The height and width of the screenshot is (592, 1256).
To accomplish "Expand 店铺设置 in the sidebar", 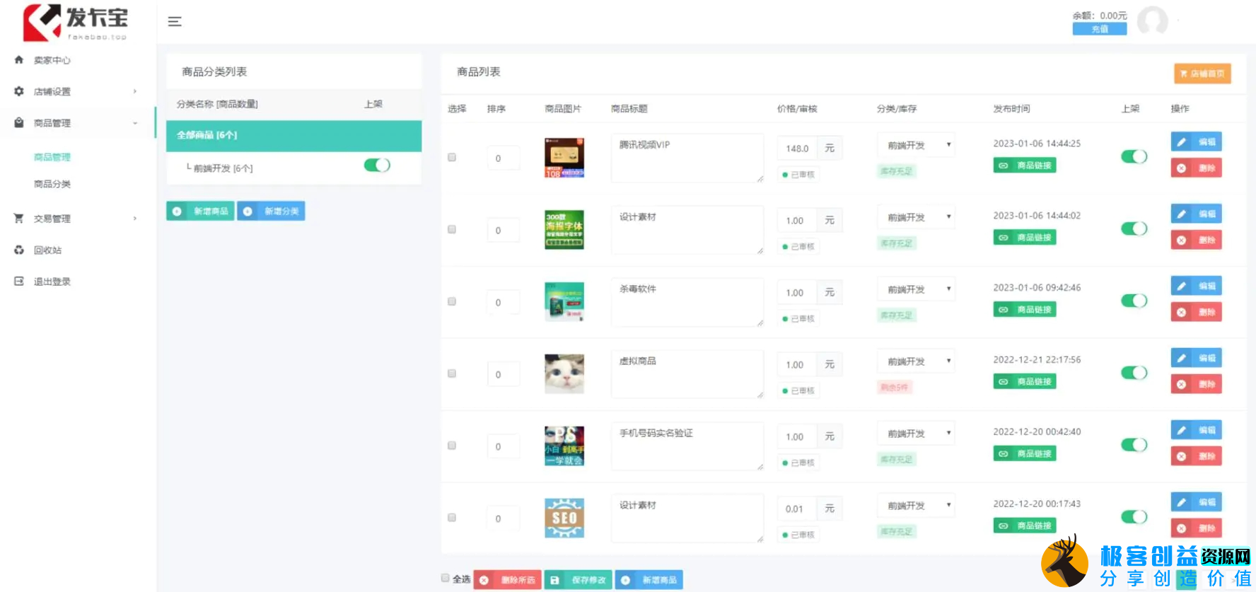I will tap(75, 91).
